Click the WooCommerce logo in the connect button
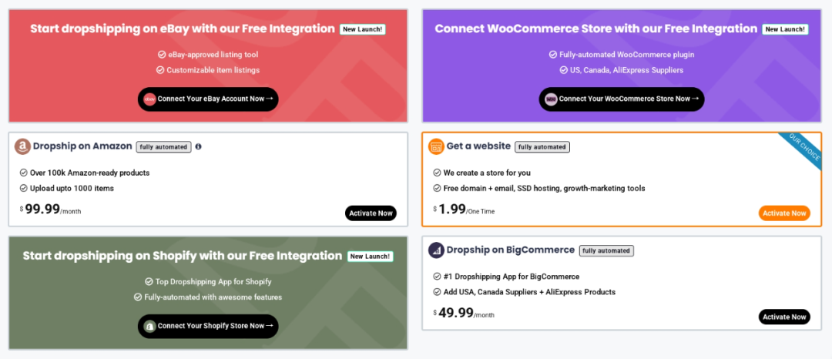This screenshot has height=359, width=832. (x=551, y=99)
